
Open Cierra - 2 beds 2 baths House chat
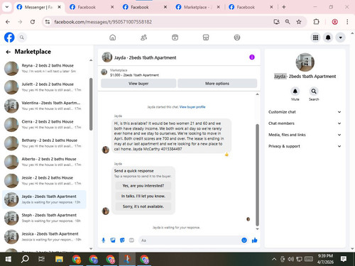[45, 124]
